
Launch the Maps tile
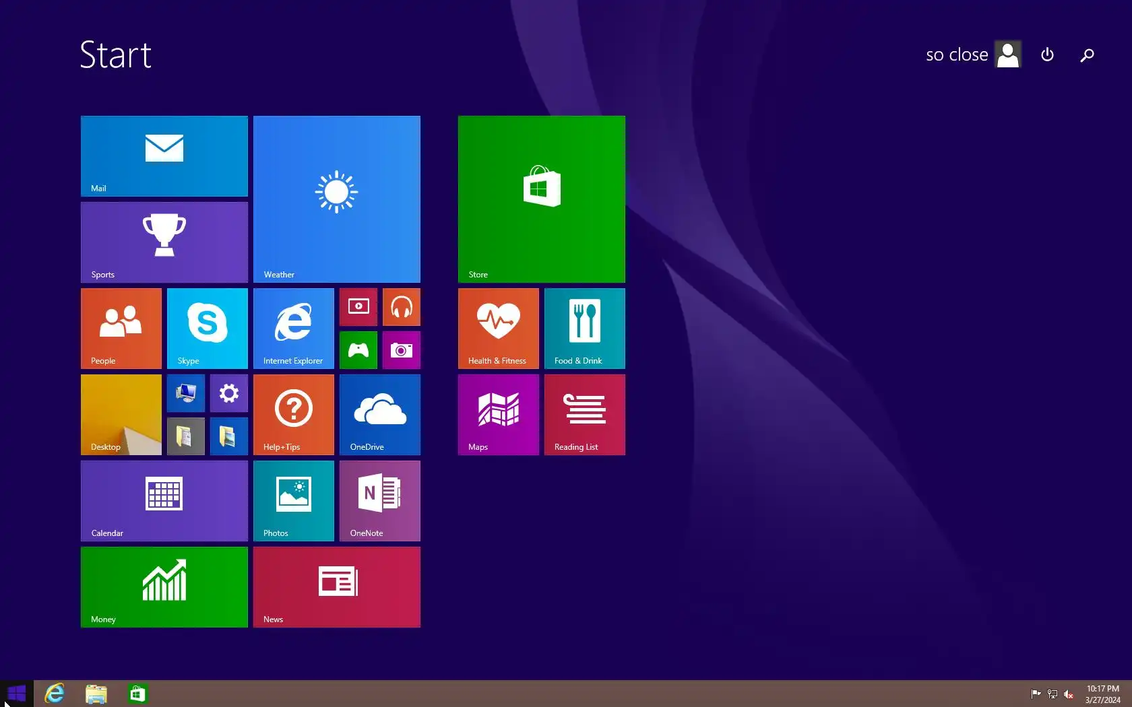[x=499, y=415]
